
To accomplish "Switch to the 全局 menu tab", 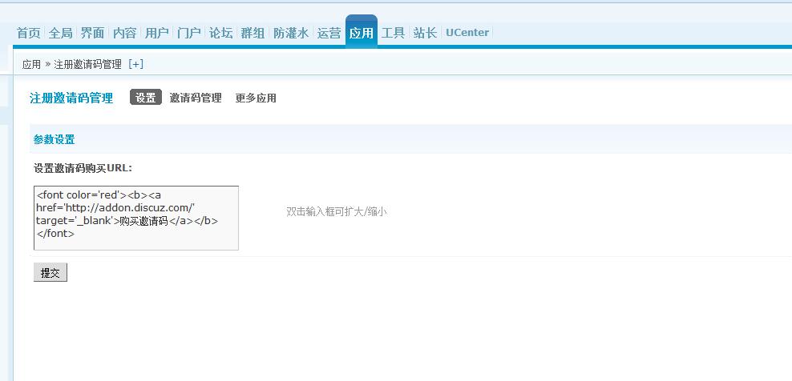I will (x=60, y=33).
